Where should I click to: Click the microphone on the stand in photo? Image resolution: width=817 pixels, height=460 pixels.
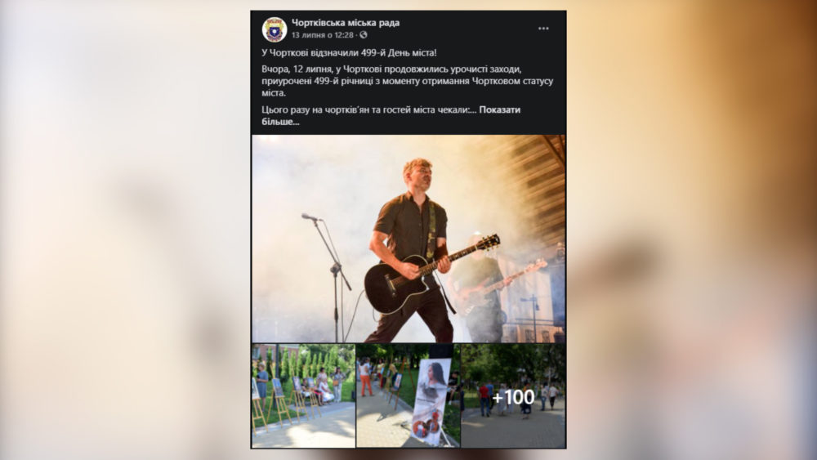click(310, 217)
